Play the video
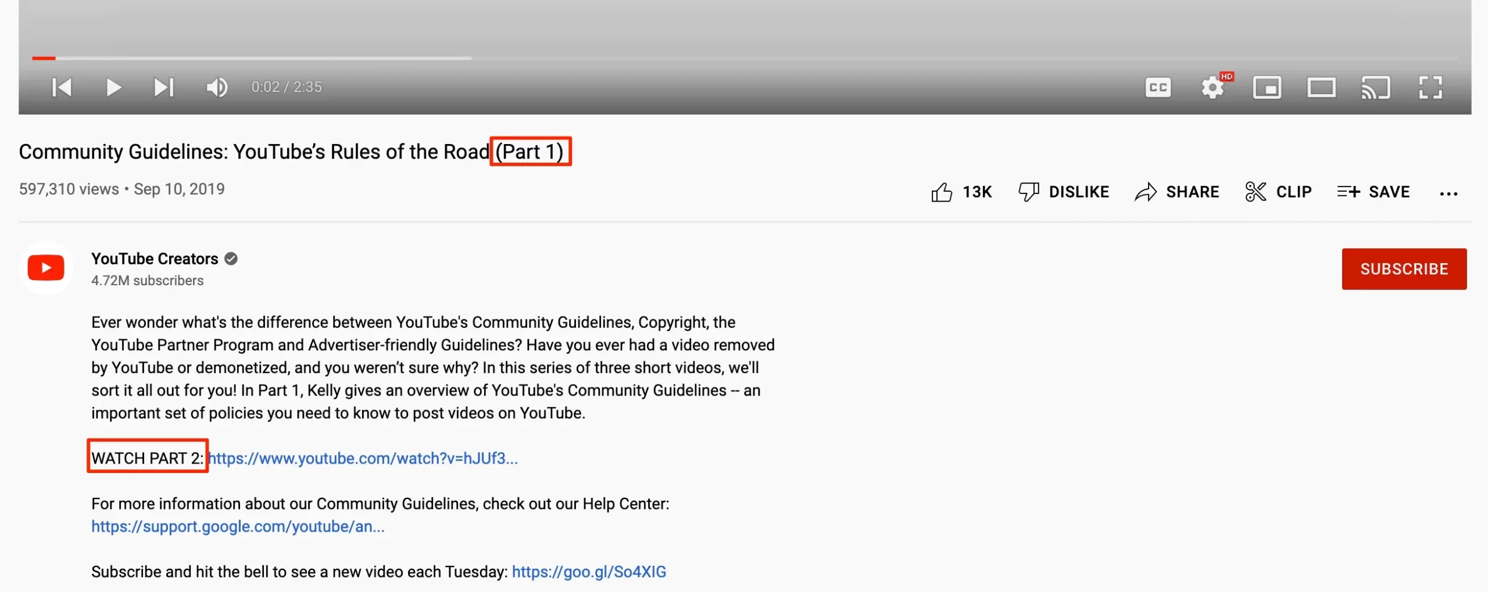Viewport: 1488px width, 592px height. [x=114, y=88]
